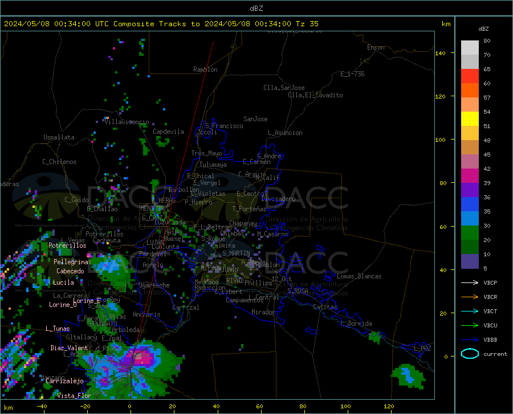Click the Cabecedo map label

(x=70, y=271)
